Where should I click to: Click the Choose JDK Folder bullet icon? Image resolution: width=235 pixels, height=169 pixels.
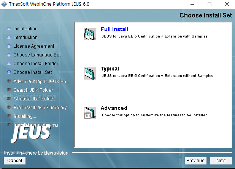click(x=9, y=98)
